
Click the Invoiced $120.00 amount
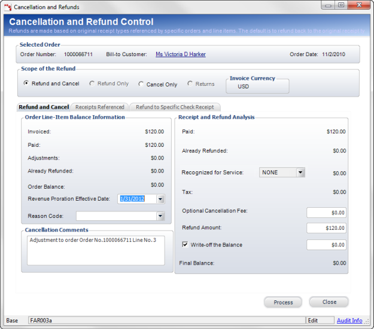pos(154,131)
